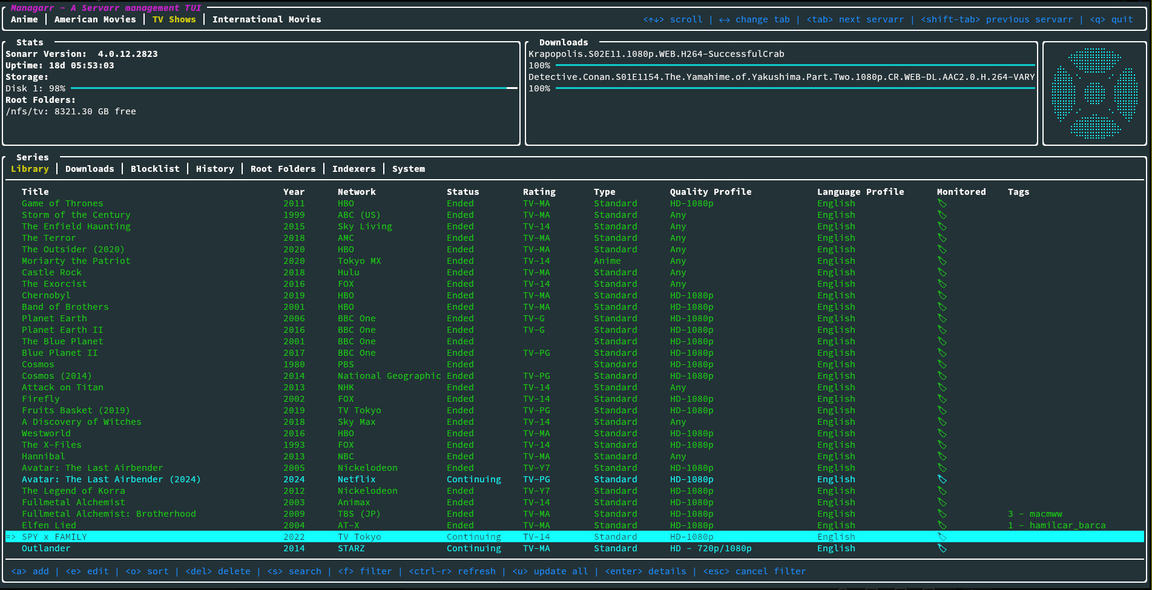
Task: Click monitored icon for Chernobyl row
Action: [942, 295]
